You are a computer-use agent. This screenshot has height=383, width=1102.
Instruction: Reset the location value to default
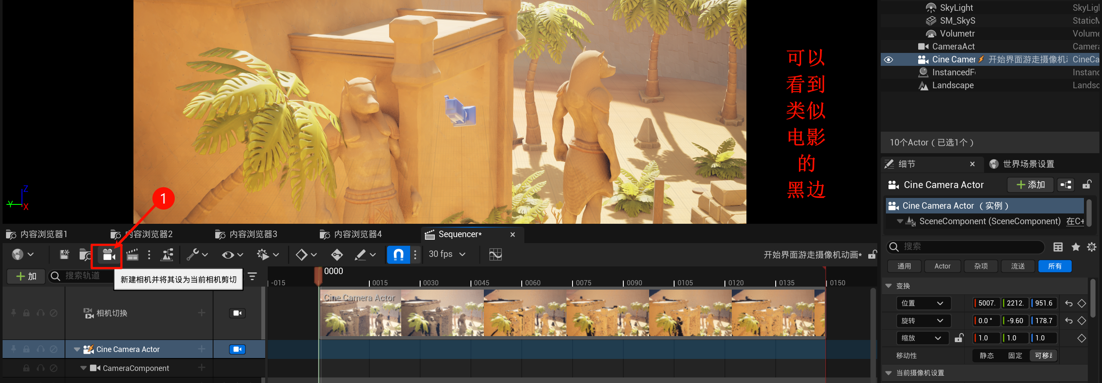[1069, 303]
